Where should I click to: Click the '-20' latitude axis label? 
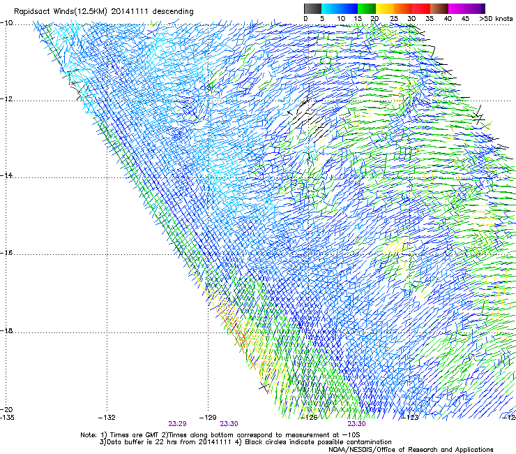pyautogui.click(x=6, y=409)
